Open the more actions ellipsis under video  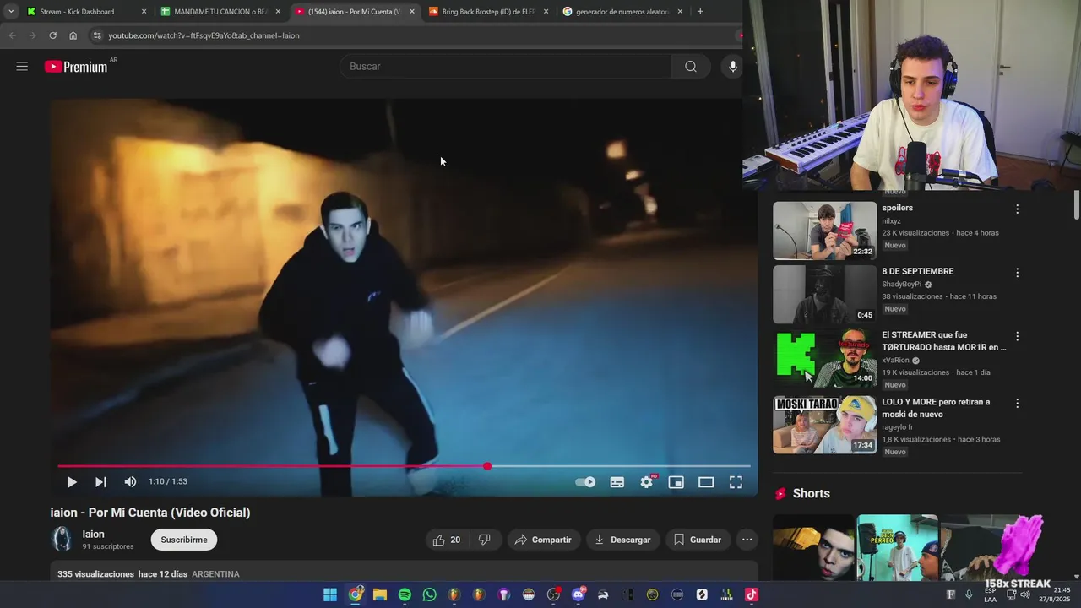tap(747, 540)
